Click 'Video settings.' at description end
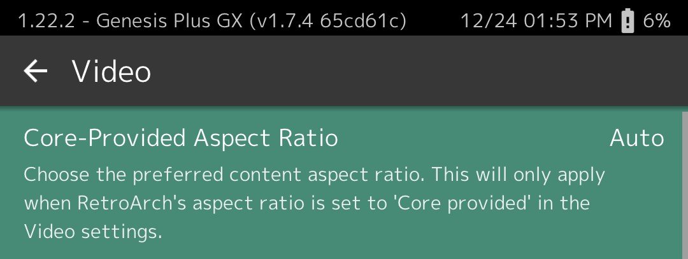The width and height of the screenshot is (688, 259). [x=93, y=232]
